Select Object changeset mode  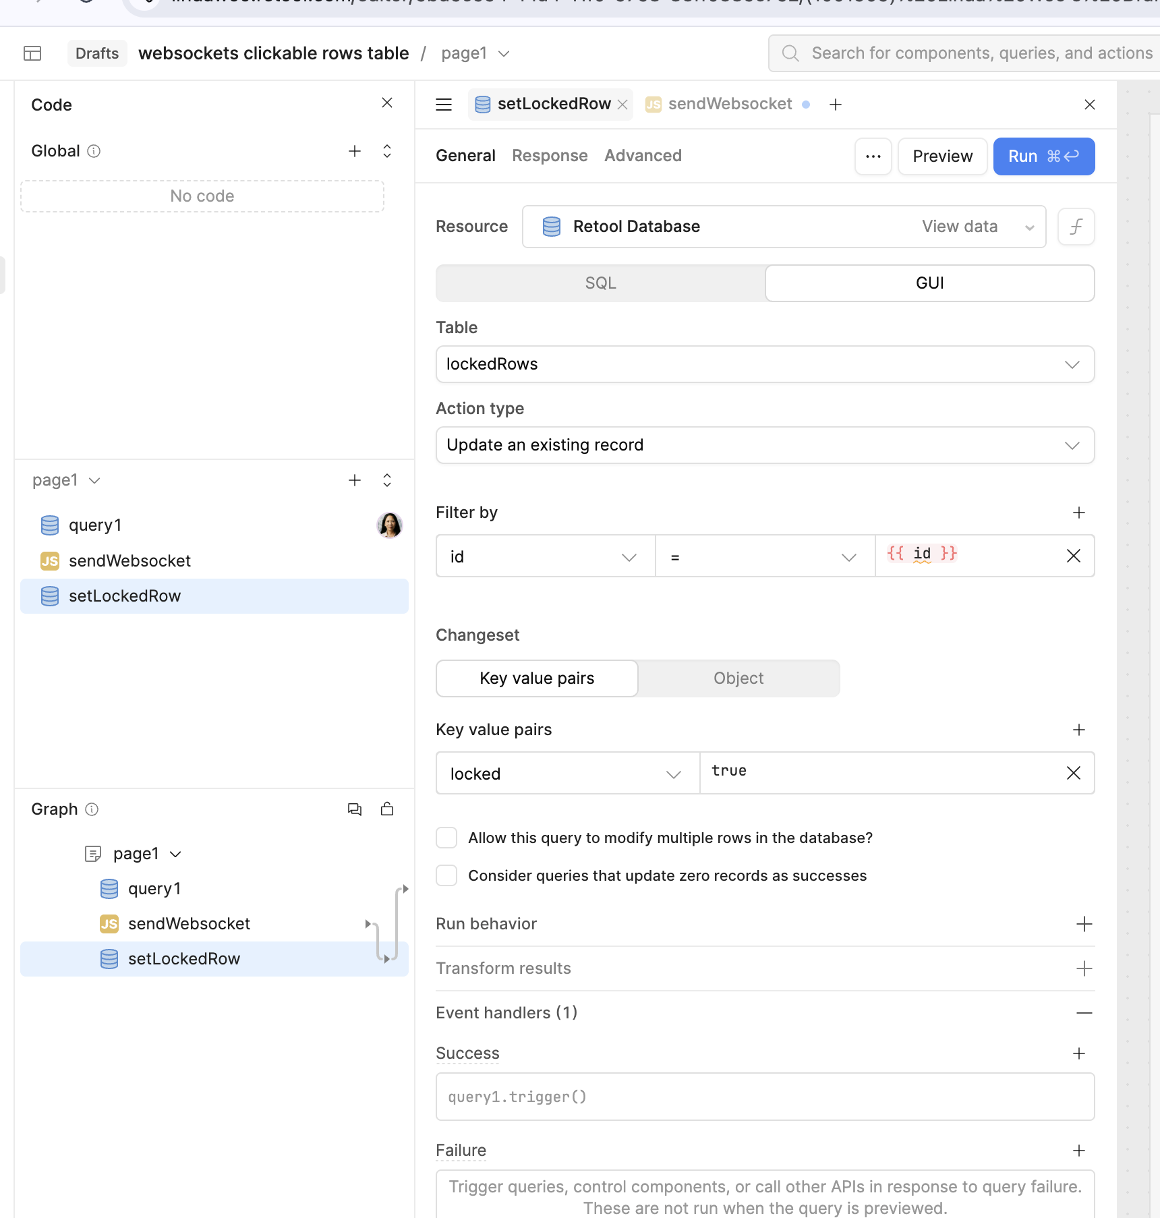(738, 678)
